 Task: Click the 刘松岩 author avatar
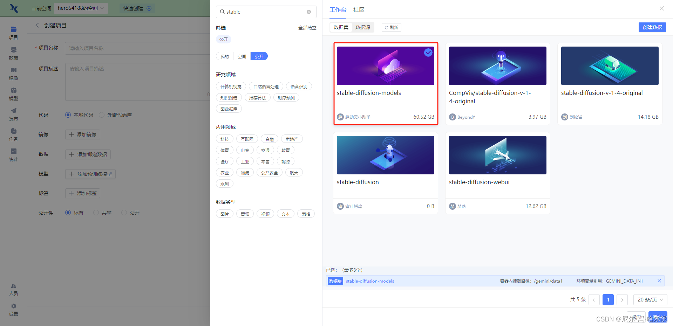(x=565, y=117)
